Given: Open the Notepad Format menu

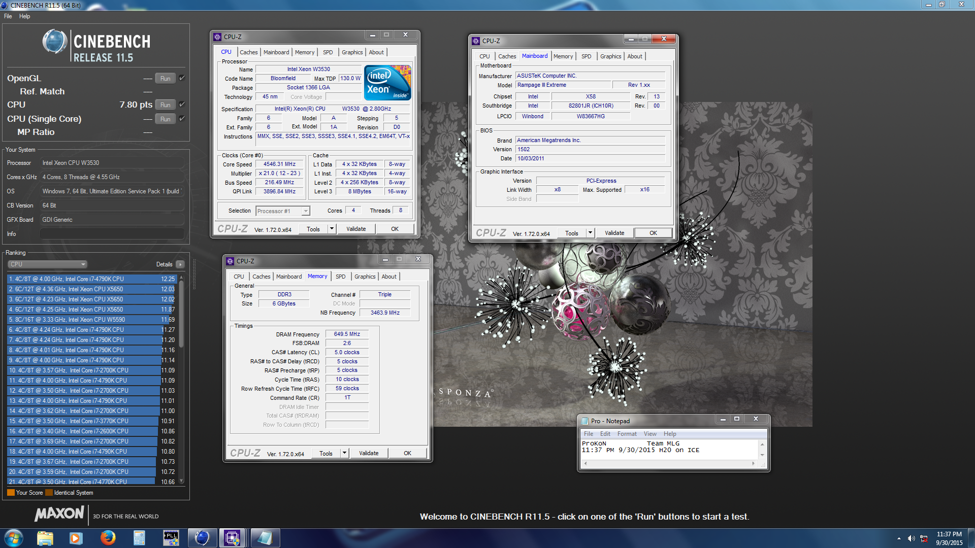Looking at the screenshot, I should pyautogui.click(x=627, y=434).
